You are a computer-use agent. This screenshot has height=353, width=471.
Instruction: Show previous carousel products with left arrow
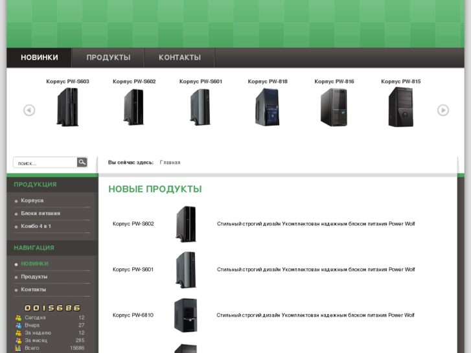(x=29, y=110)
